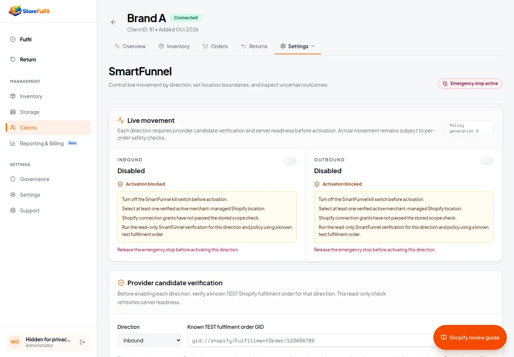Click the Return arrow icon in sidebar
The width and height of the screenshot is (514, 357).
point(13,59)
